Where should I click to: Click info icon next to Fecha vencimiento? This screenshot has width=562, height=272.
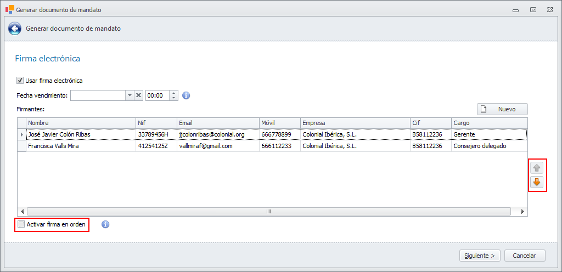[186, 95]
